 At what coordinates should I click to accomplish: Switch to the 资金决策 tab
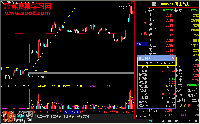pyautogui.click(x=83, y=117)
